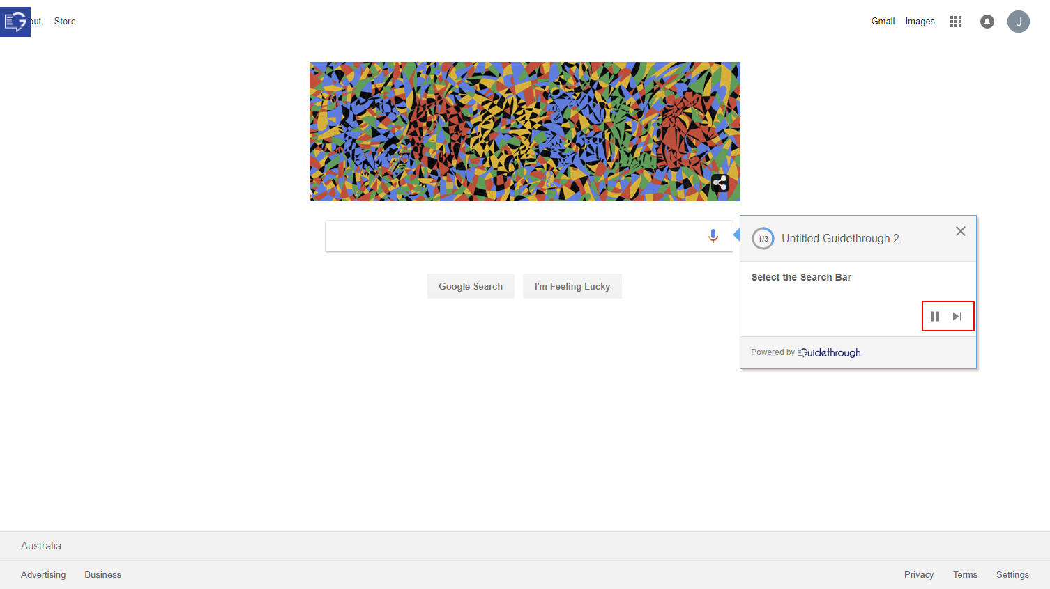1050x589 pixels.
Task: Open the Settings footer menu
Action: (x=1012, y=574)
